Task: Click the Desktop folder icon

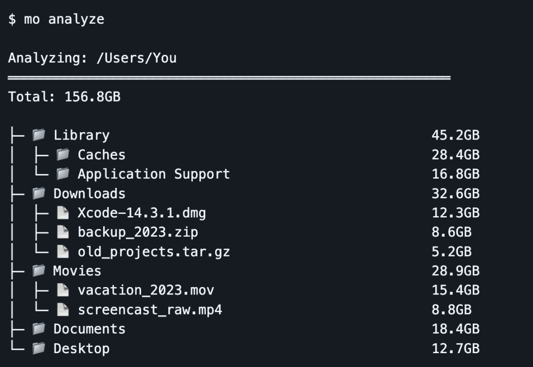Action: coord(39,348)
